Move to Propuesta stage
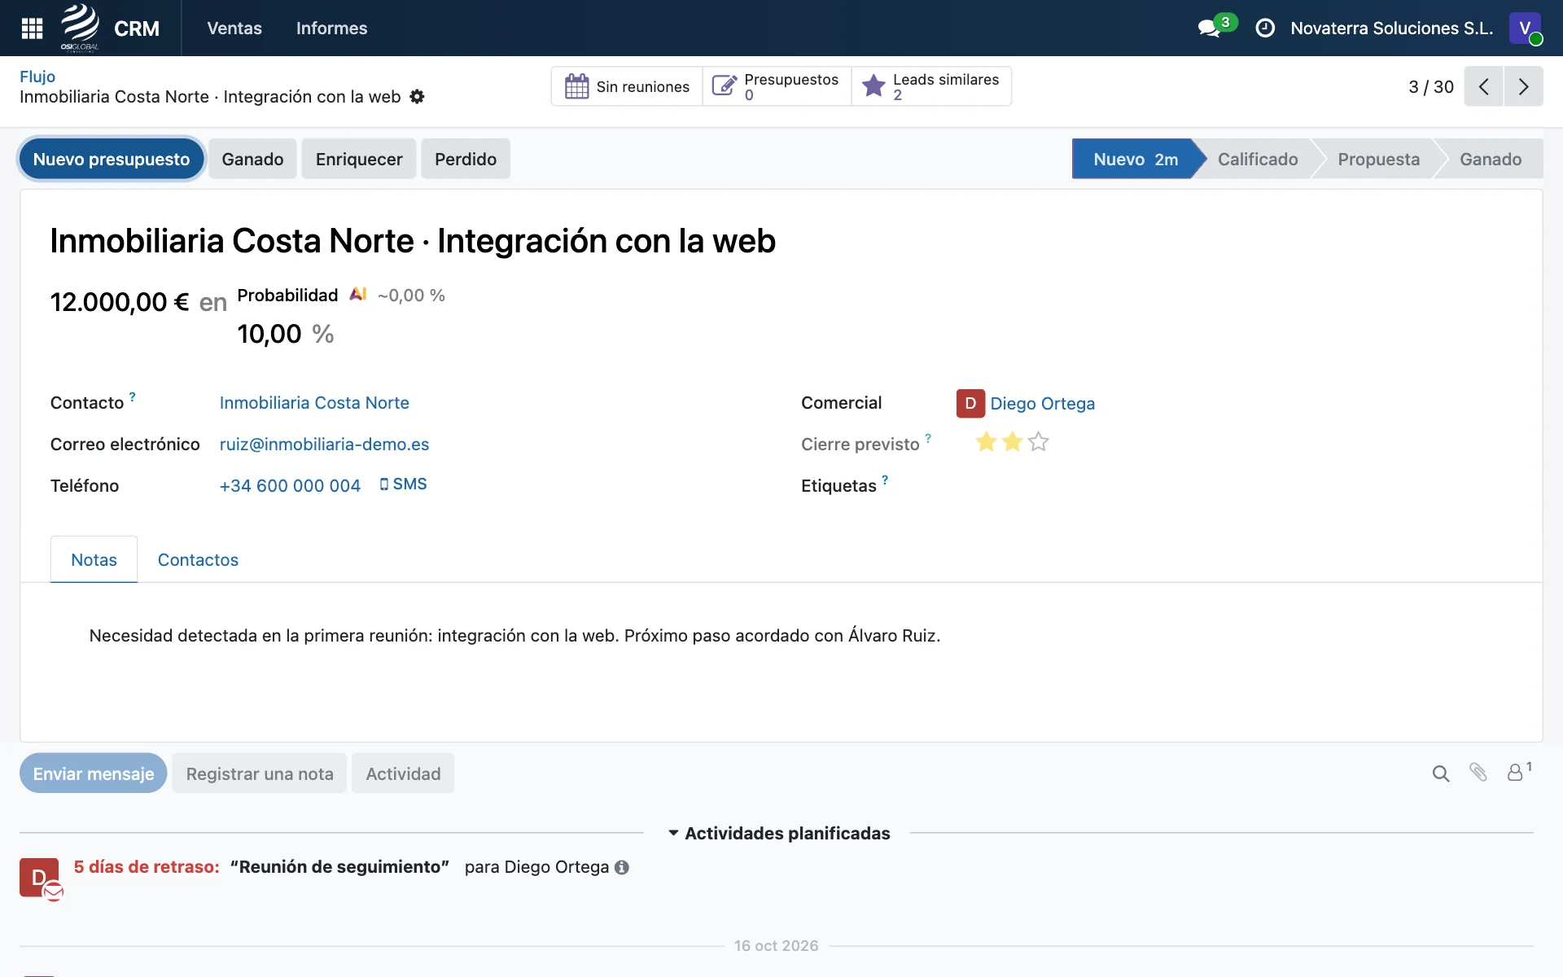Image resolution: width=1563 pixels, height=977 pixels. click(1378, 159)
